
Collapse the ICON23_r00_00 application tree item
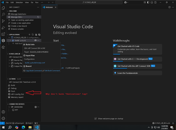(x=9, y=38)
